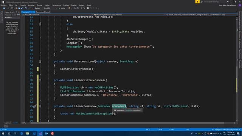
Task: Click in the quick launch search field
Action: (215, 2)
